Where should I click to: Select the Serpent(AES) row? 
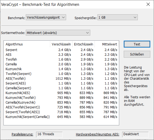[61, 83]
